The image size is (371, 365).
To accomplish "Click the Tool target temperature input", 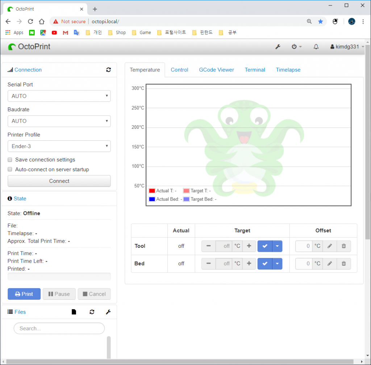I will (x=224, y=246).
